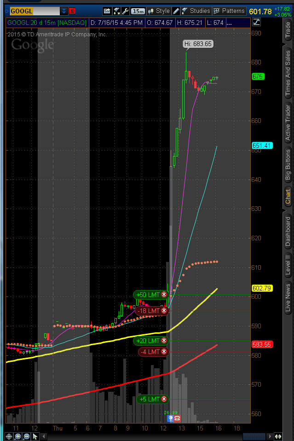Click the red 583.55 price label
294x441 pixels.
click(x=262, y=344)
